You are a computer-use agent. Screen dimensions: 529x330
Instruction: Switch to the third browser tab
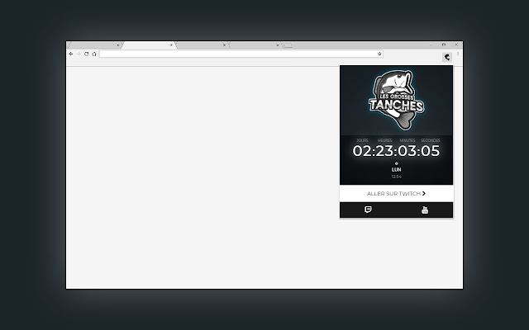tap(202, 45)
